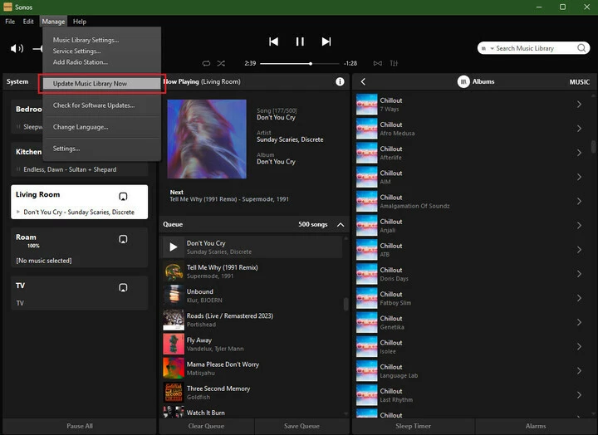
Task: Toggle repeat mode
Action: 206,63
